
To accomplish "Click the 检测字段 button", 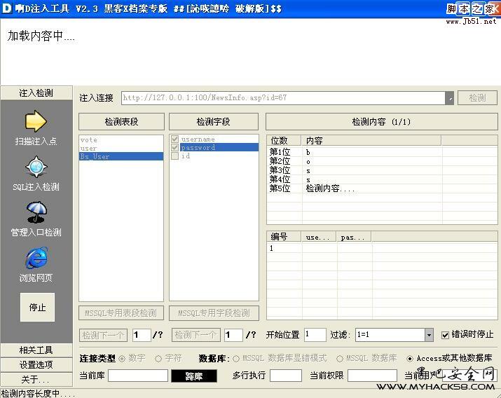I will click(214, 121).
